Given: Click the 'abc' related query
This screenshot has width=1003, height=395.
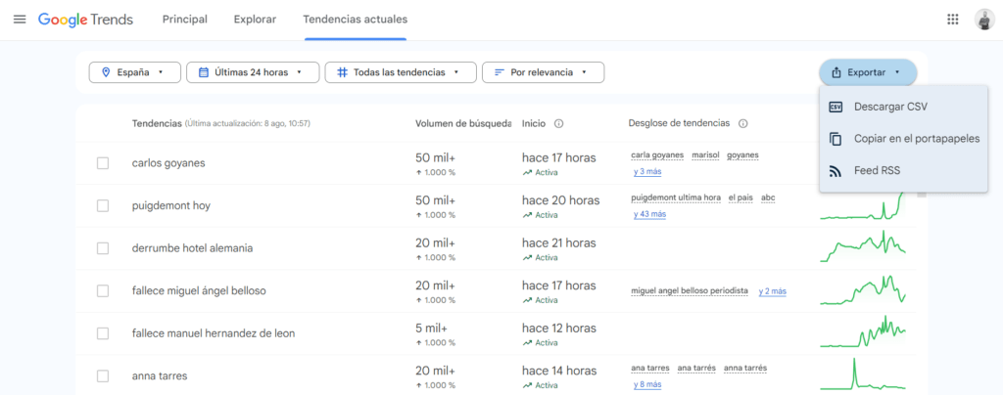Looking at the screenshot, I should (x=768, y=197).
